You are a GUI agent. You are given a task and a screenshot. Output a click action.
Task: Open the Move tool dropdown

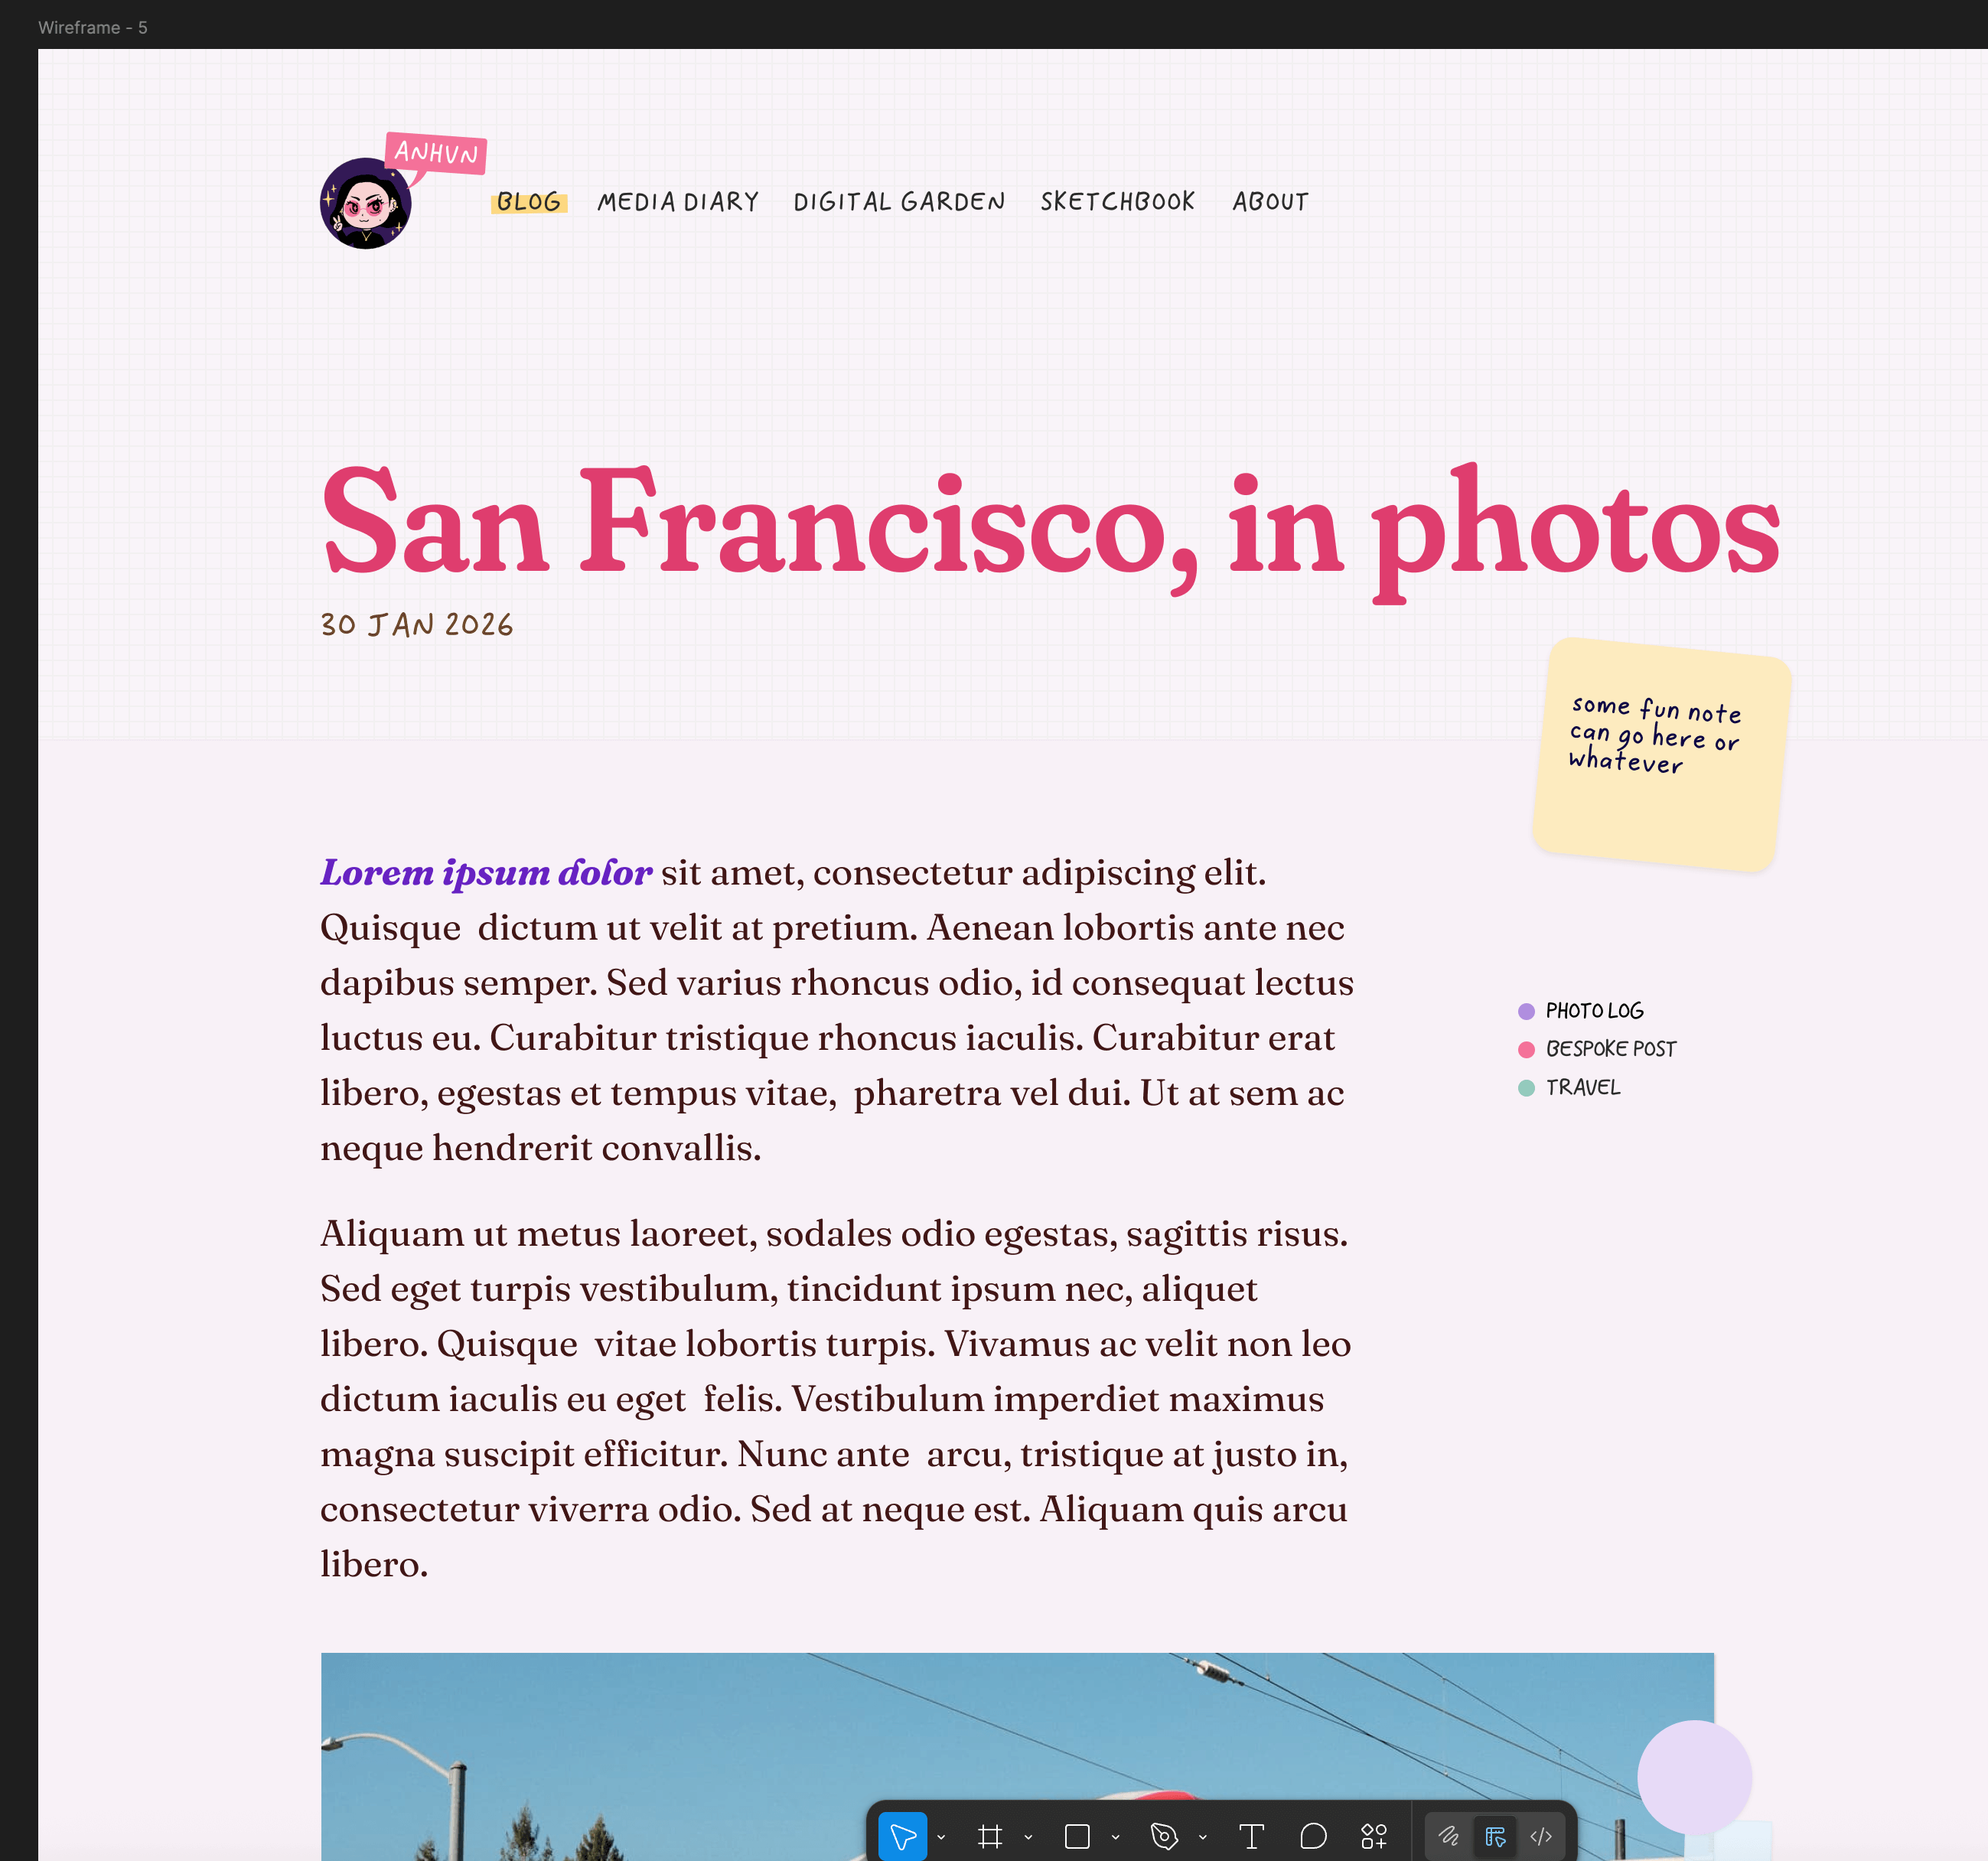(x=940, y=1835)
